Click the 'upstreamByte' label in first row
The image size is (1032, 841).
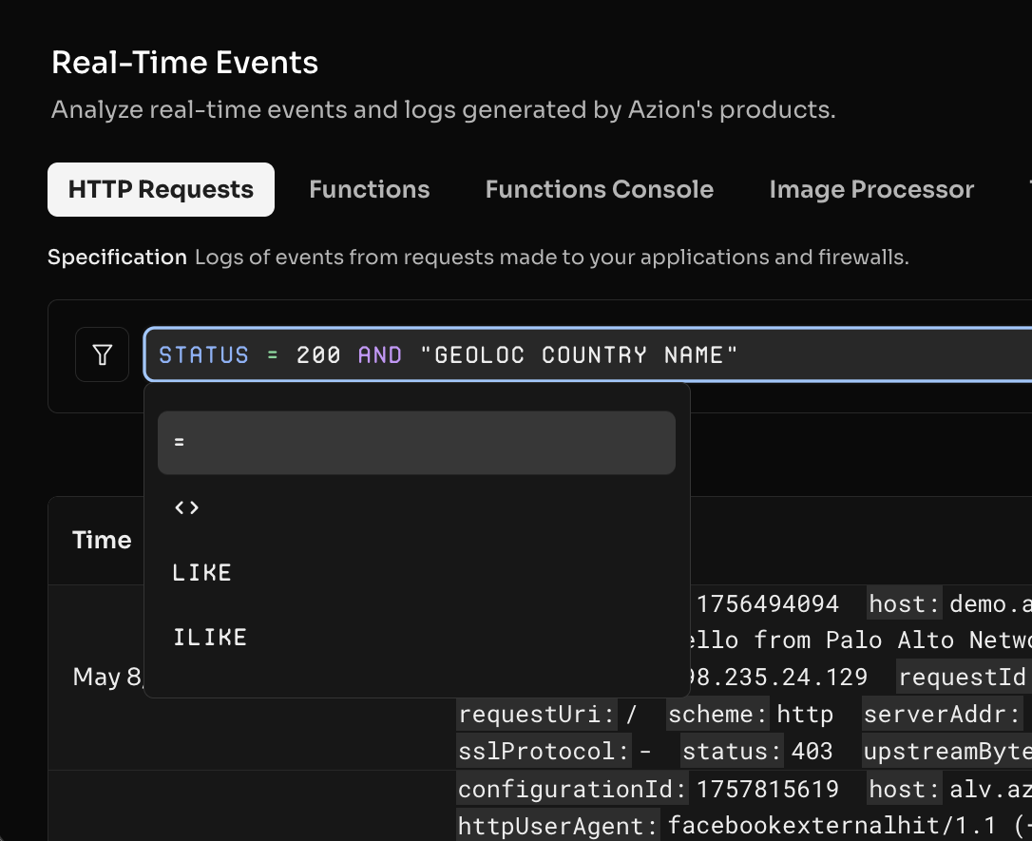(946, 751)
